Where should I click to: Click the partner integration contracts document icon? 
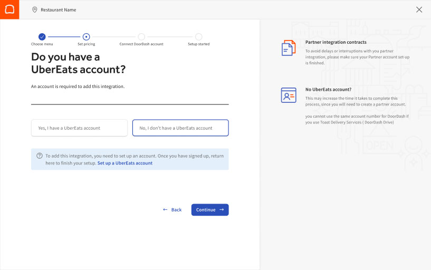click(x=288, y=48)
